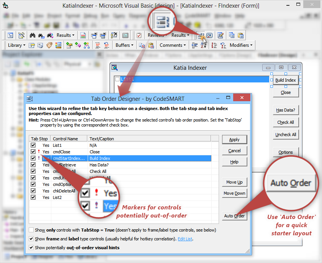322x263 pixels.
Task: Uncheck Show frame and label type controls
Action: (31, 239)
